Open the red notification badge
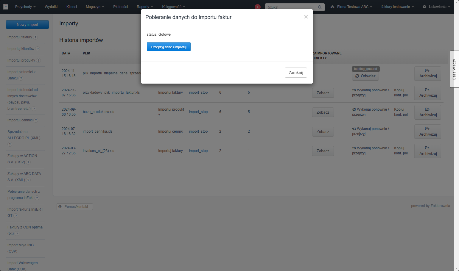Viewport: 459px width, 271px height. click(258, 7)
